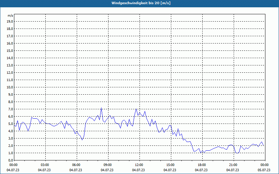
Task: Click the 06:00 time label
Action: (77, 165)
